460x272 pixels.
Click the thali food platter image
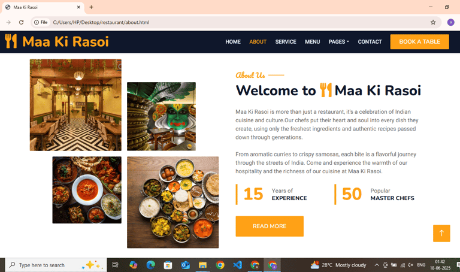[172, 202]
